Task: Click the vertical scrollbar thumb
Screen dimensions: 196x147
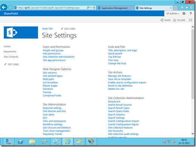Action: coord(193,64)
